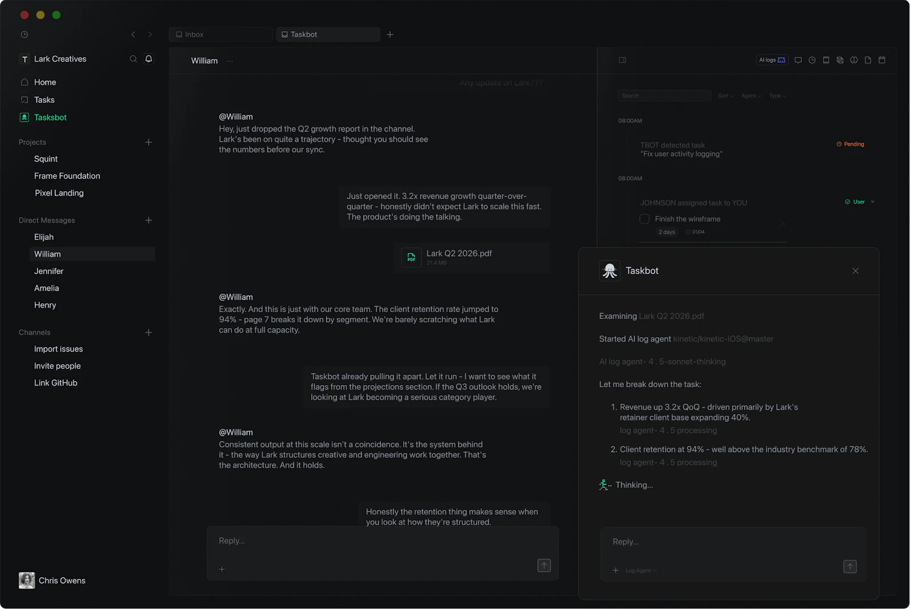Image resolution: width=910 pixels, height=609 pixels.
Task: Send Taskbot reply with arrow button
Action: 850,567
